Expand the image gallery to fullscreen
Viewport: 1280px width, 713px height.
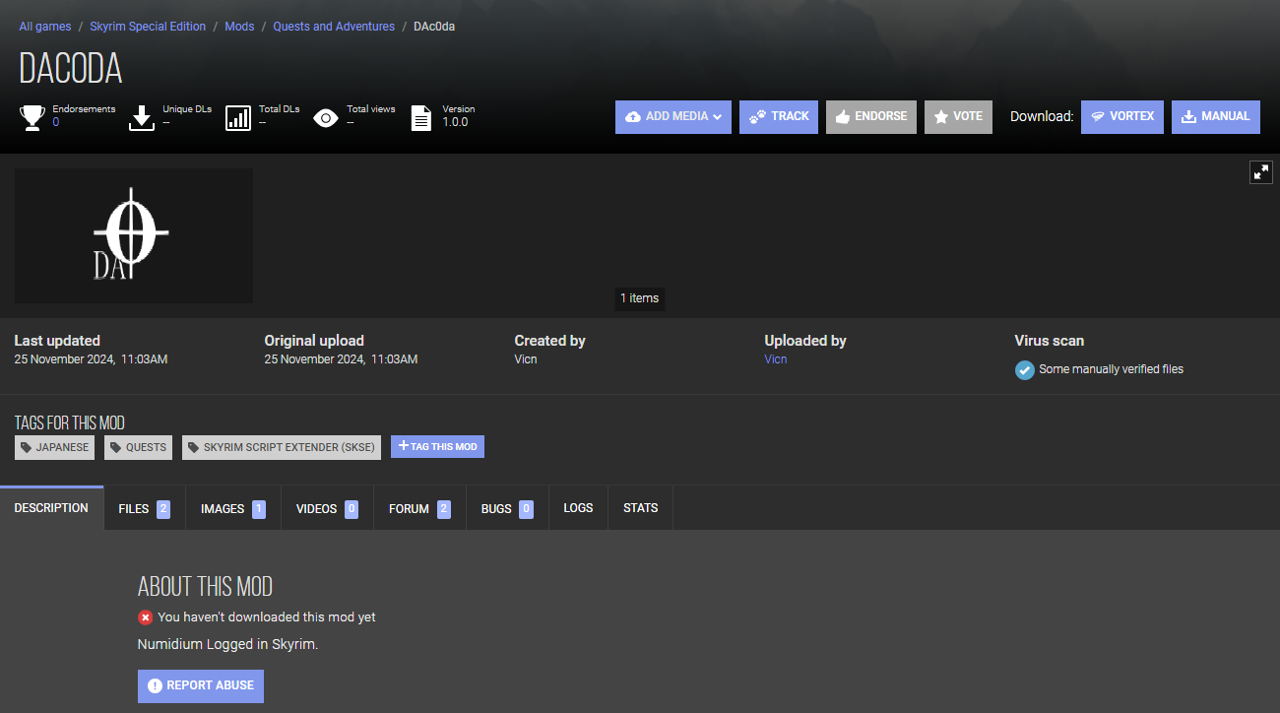pos(1261,172)
